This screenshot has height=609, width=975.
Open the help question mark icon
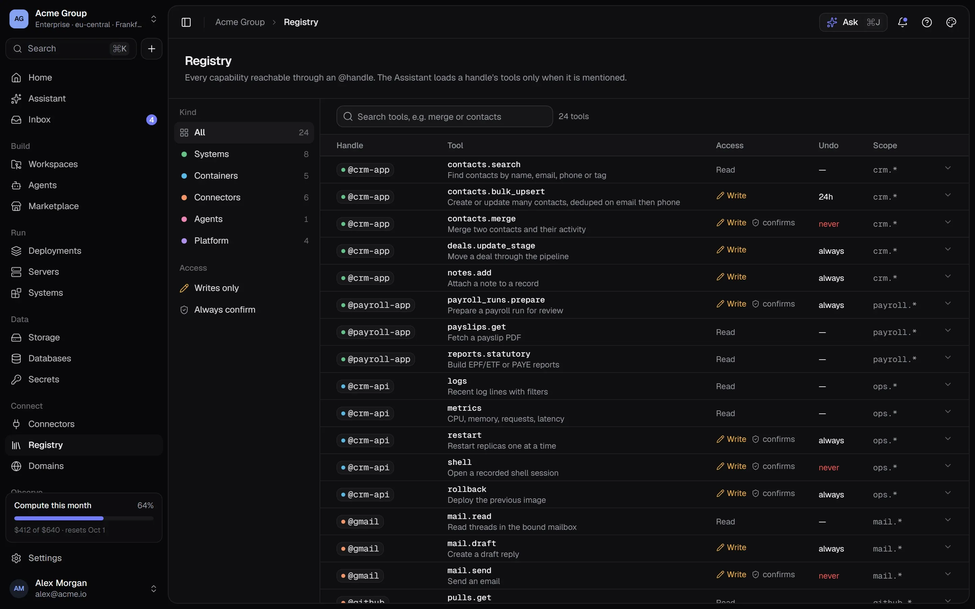click(x=927, y=22)
